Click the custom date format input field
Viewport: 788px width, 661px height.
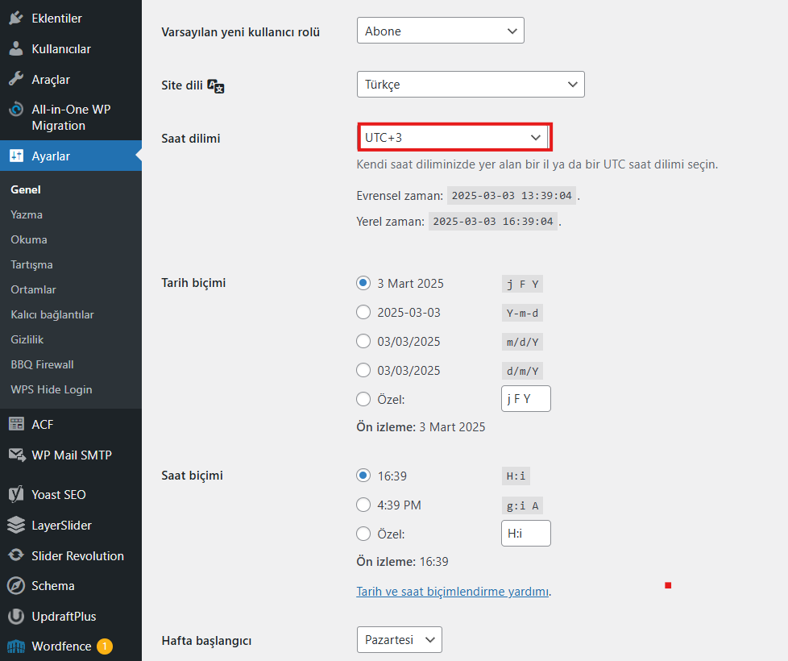click(x=525, y=398)
